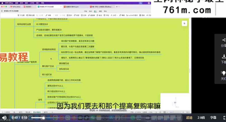Select the 朋友圈互动 node
The width and height of the screenshot is (226, 122).
[64, 64]
